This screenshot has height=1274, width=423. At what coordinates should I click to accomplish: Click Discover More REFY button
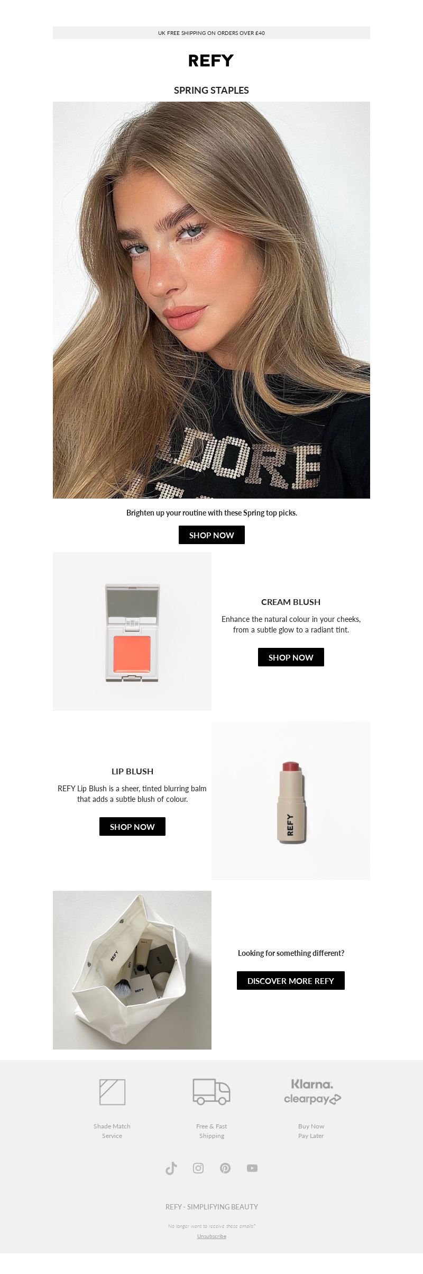pyautogui.click(x=291, y=981)
